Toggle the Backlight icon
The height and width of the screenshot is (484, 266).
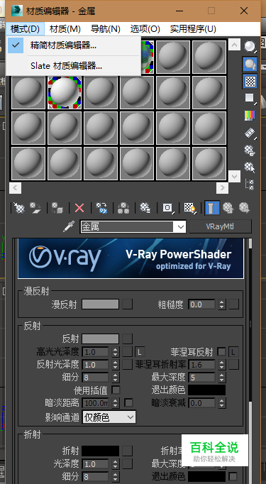coord(250,64)
